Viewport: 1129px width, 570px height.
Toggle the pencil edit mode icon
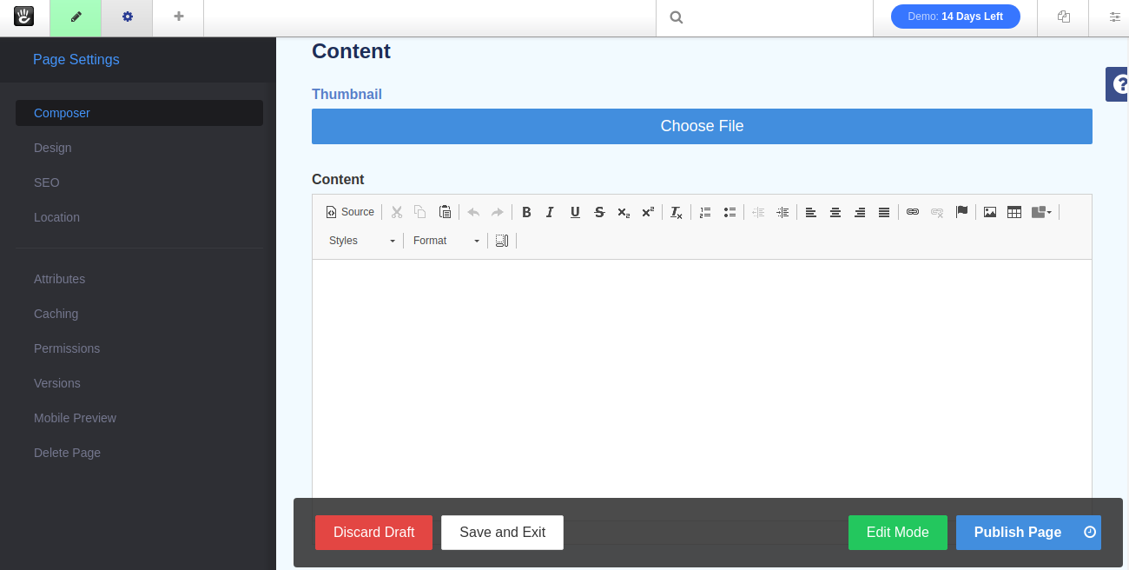point(76,17)
